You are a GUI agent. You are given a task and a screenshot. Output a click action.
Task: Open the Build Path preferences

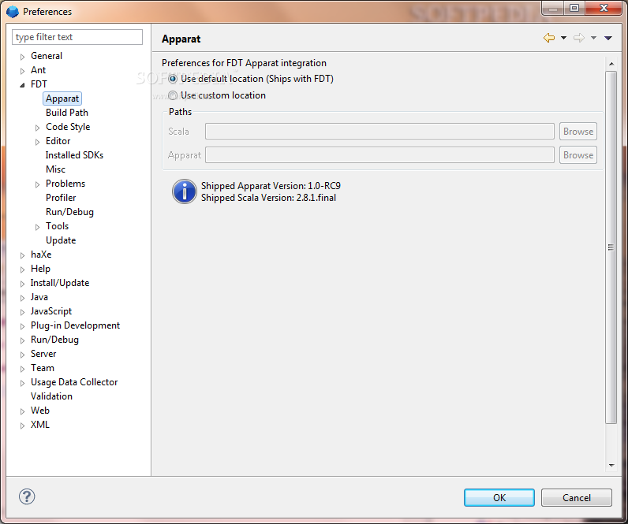tap(67, 113)
